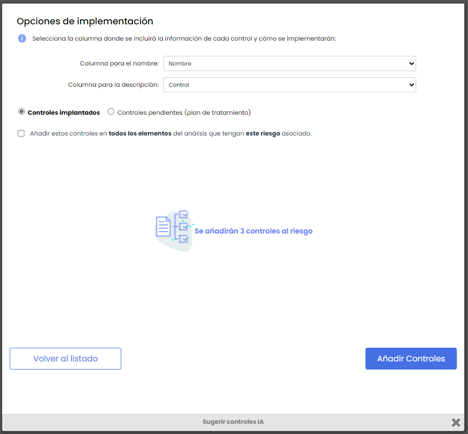Viewport: 468px width, 434px height.
Task: Click the "todos los elementos" checkbox label text
Action: pyautogui.click(x=140, y=133)
